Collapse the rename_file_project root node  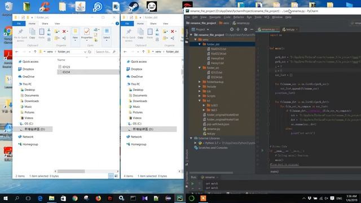191,35
